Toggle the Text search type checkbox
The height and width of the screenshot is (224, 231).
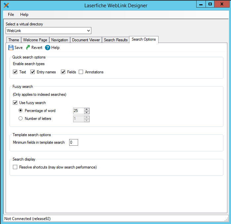[15, 72]
